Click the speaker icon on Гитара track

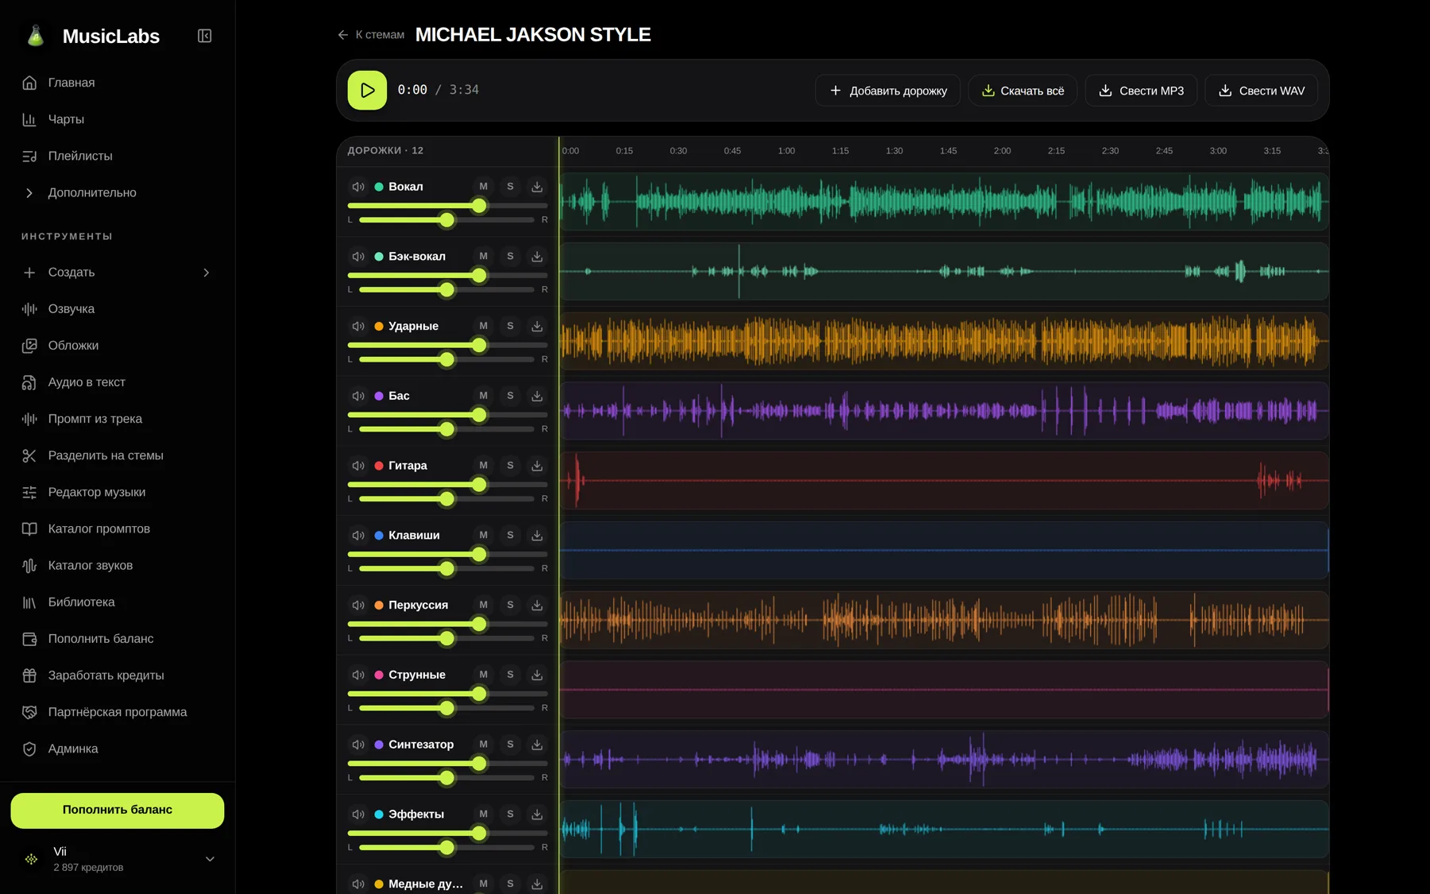click(358, 466)
